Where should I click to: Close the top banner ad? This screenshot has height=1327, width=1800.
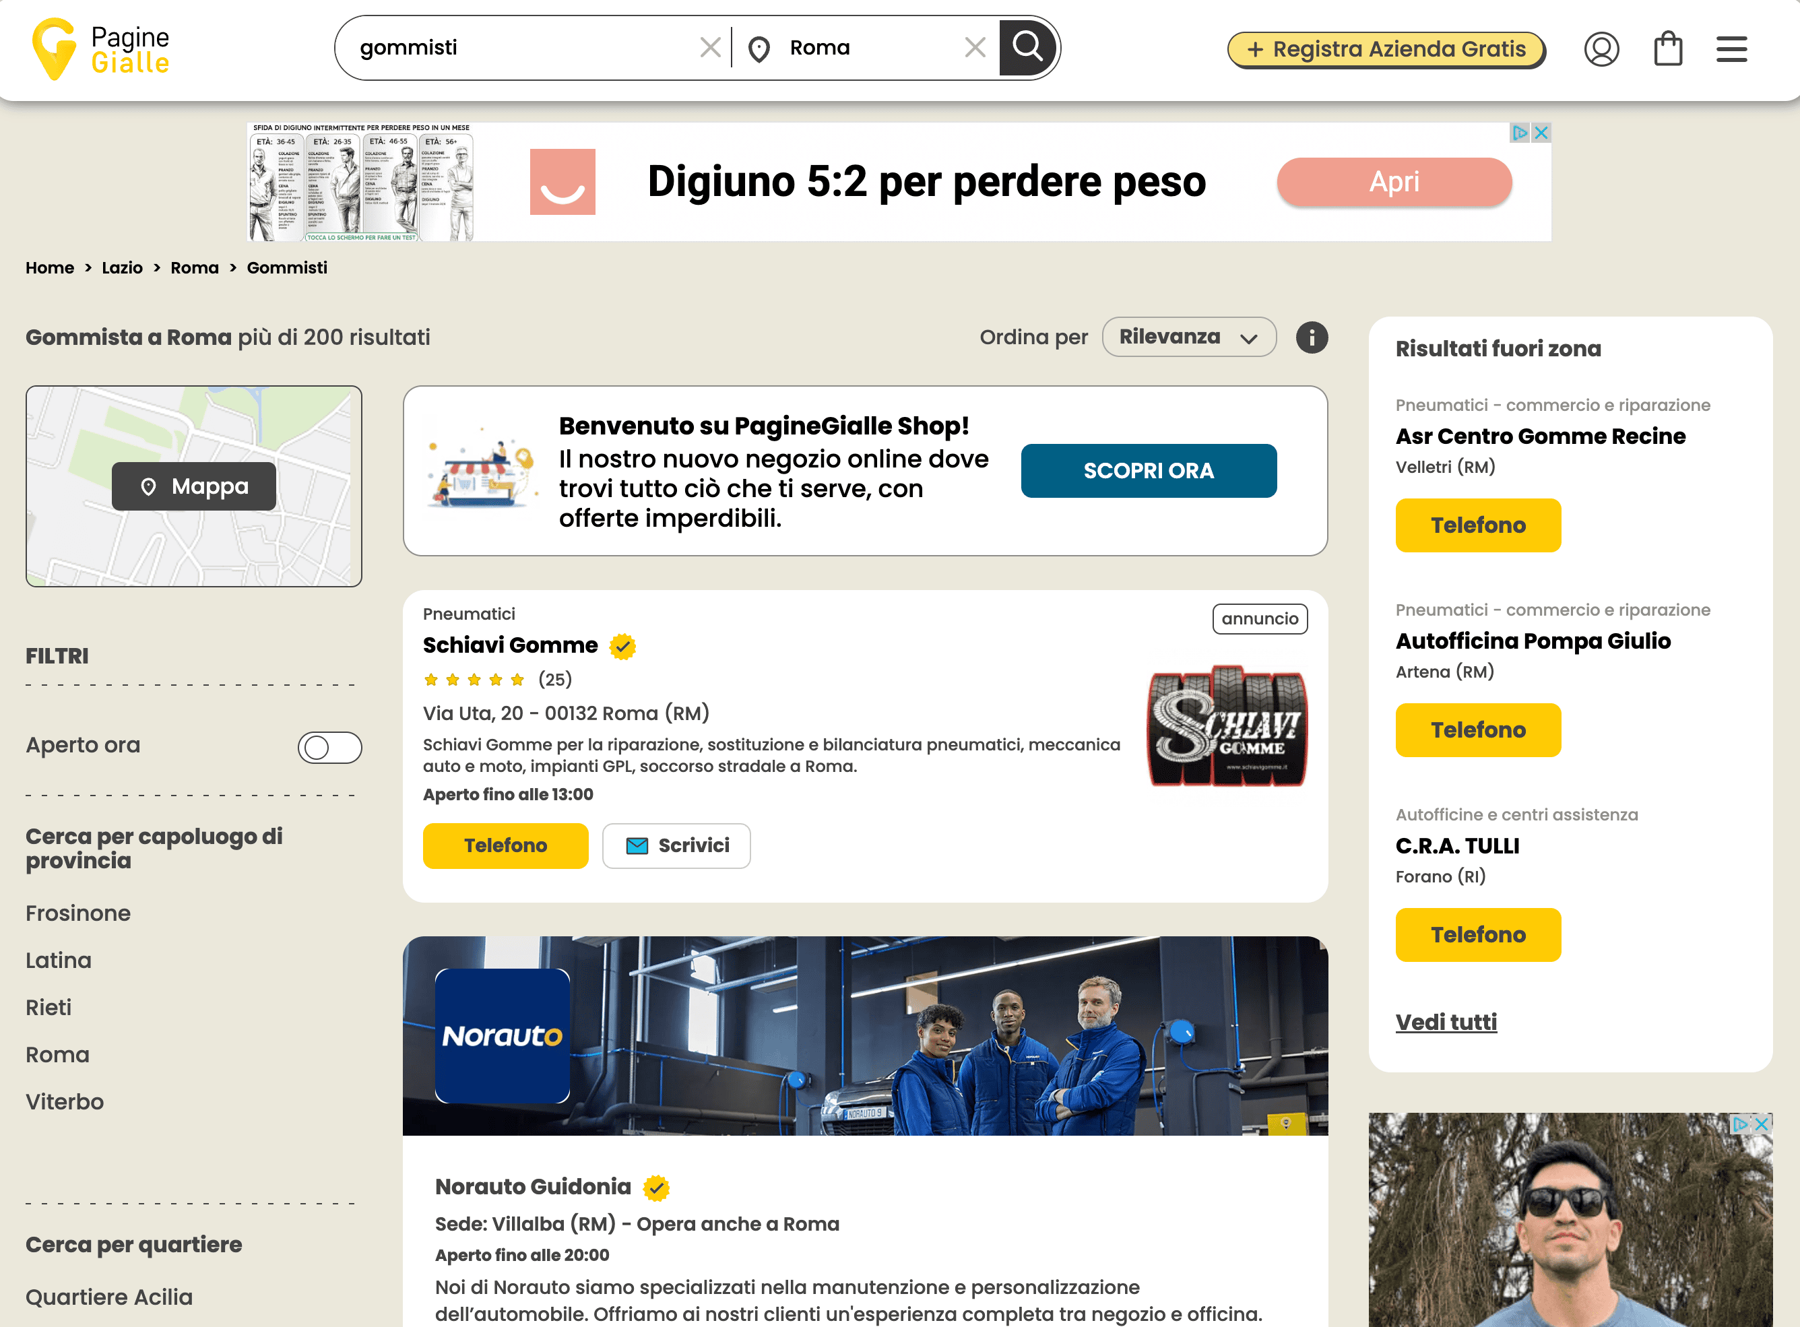coord(1541,133)
